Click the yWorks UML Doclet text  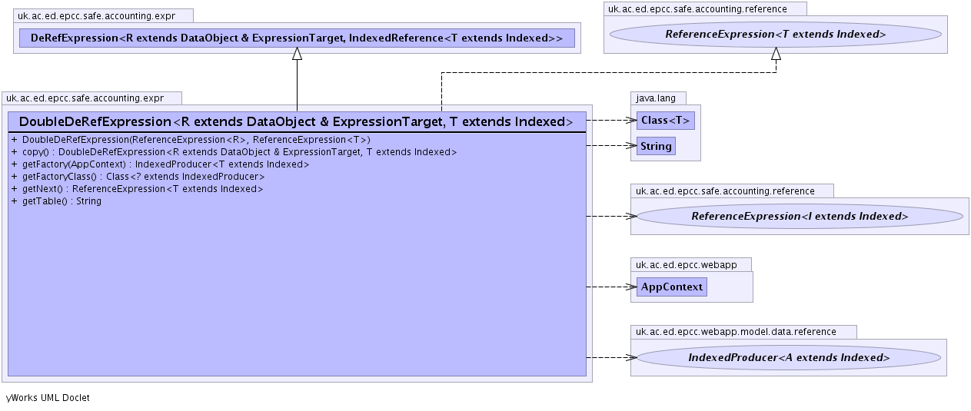pos(48,398)
